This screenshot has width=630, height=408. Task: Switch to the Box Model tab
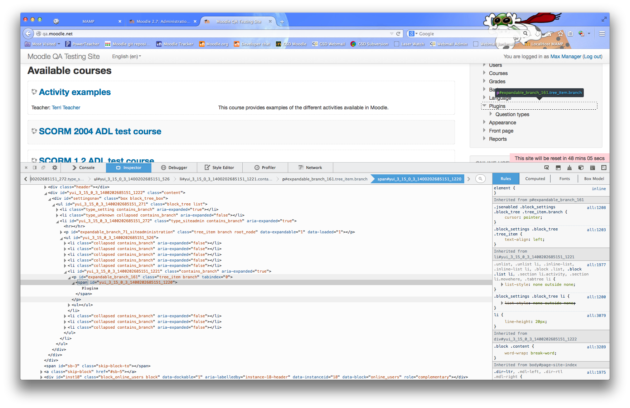point(594,179)
